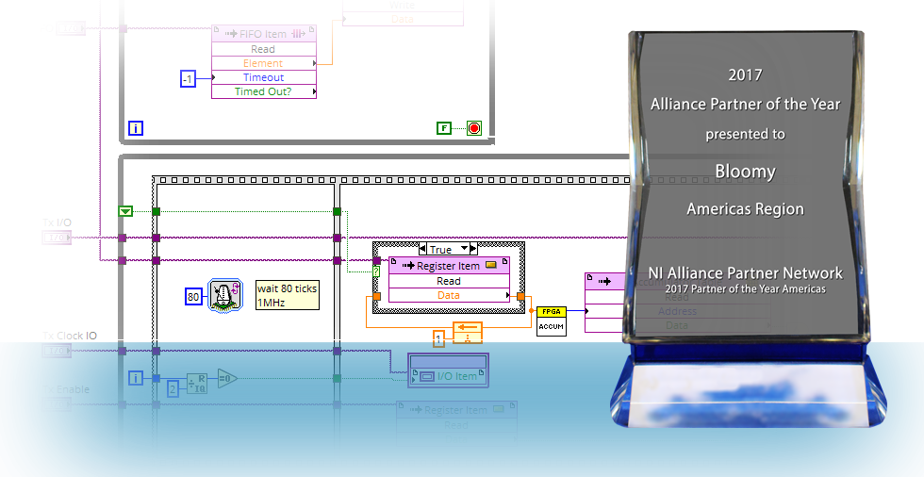The image size is (924, 477).
Task: Click 'Americas Region' on the trophy
Action: pyautogui.click(x=746, y=209)
